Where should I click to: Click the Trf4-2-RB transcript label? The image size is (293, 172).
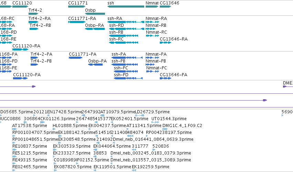[x=40, y=25]
